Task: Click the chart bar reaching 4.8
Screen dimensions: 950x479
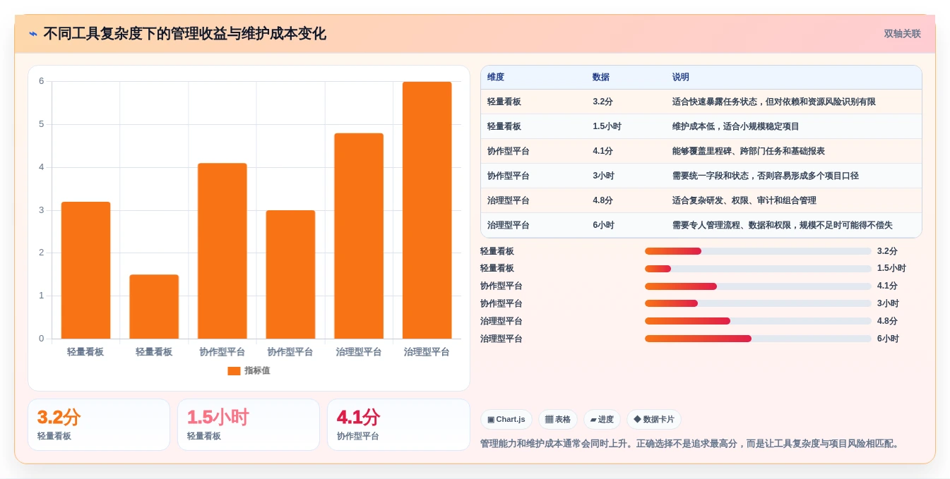Action: 359,236
